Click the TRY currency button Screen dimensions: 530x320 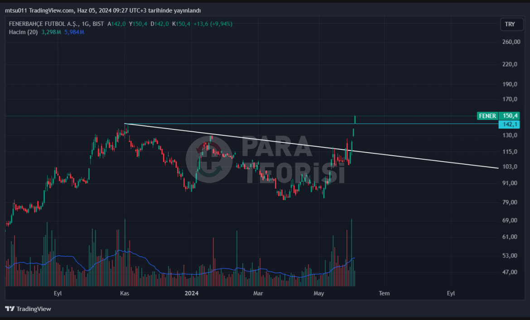[x=511, y=24]
